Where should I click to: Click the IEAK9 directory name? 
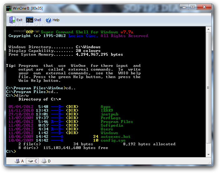[x=107, y=110]
